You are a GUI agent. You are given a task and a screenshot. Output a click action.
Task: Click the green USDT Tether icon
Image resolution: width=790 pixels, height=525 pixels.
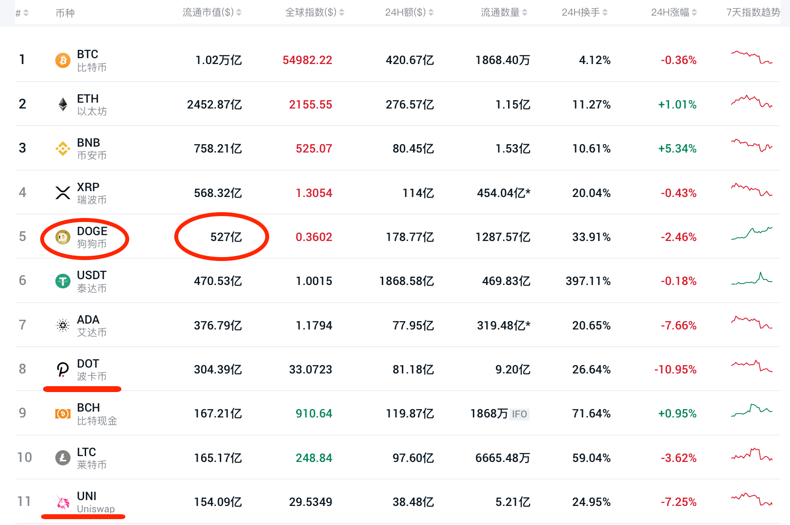tap(63, 281)
